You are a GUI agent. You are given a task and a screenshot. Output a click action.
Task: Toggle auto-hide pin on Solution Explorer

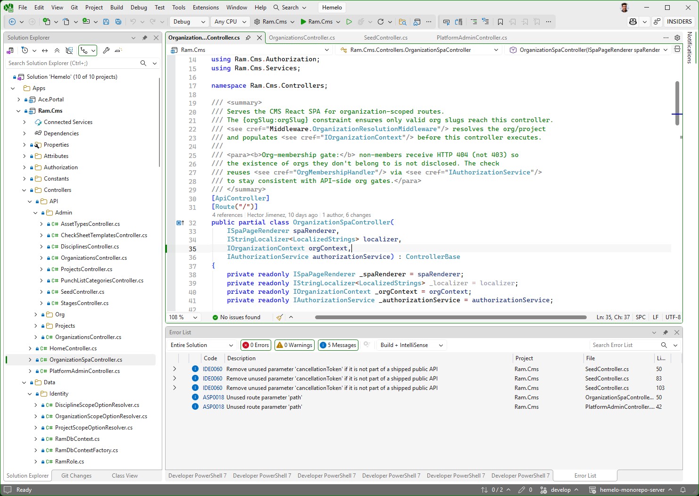pos(145,38)
